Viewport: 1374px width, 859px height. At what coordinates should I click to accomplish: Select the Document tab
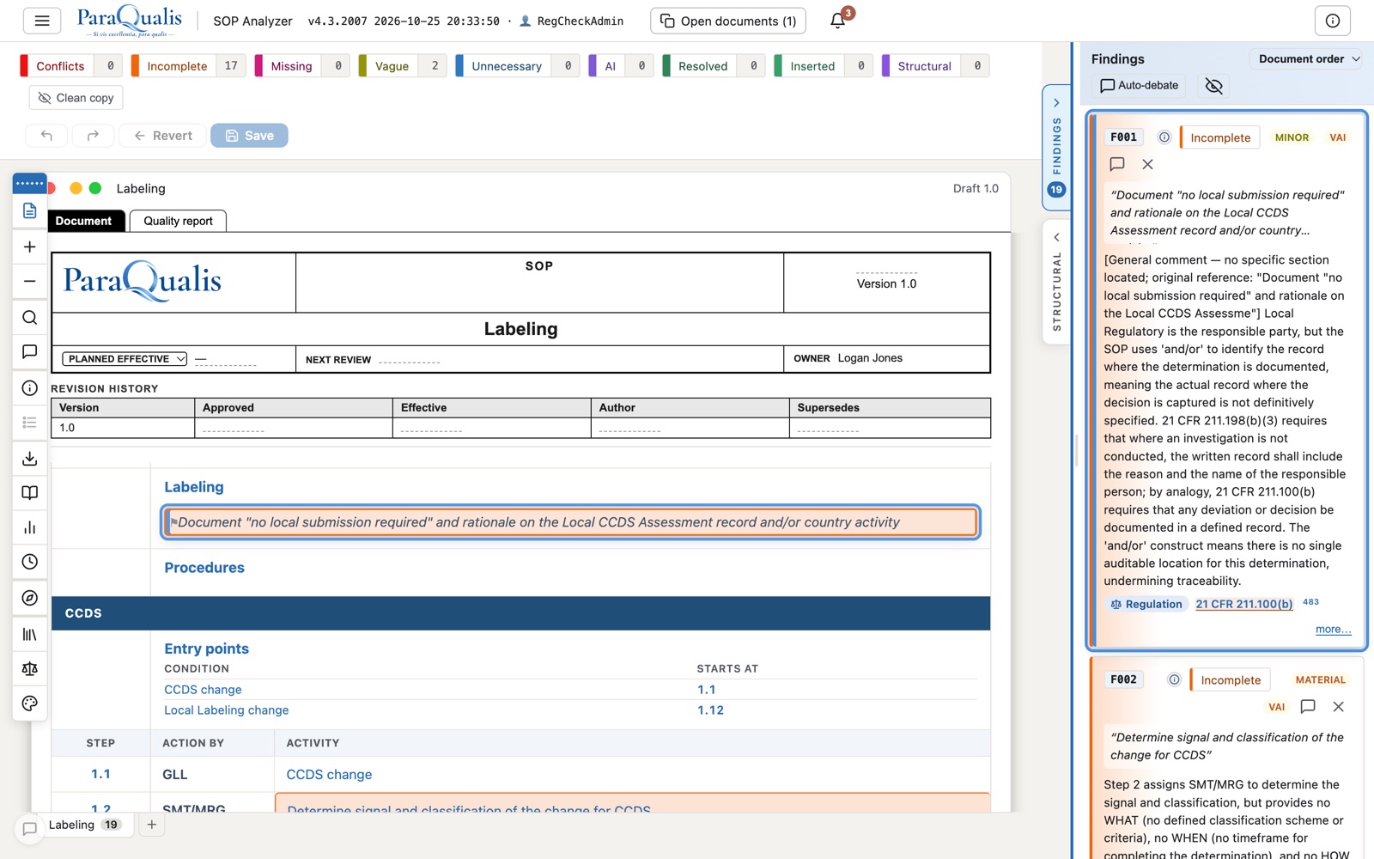pos(83,221)
